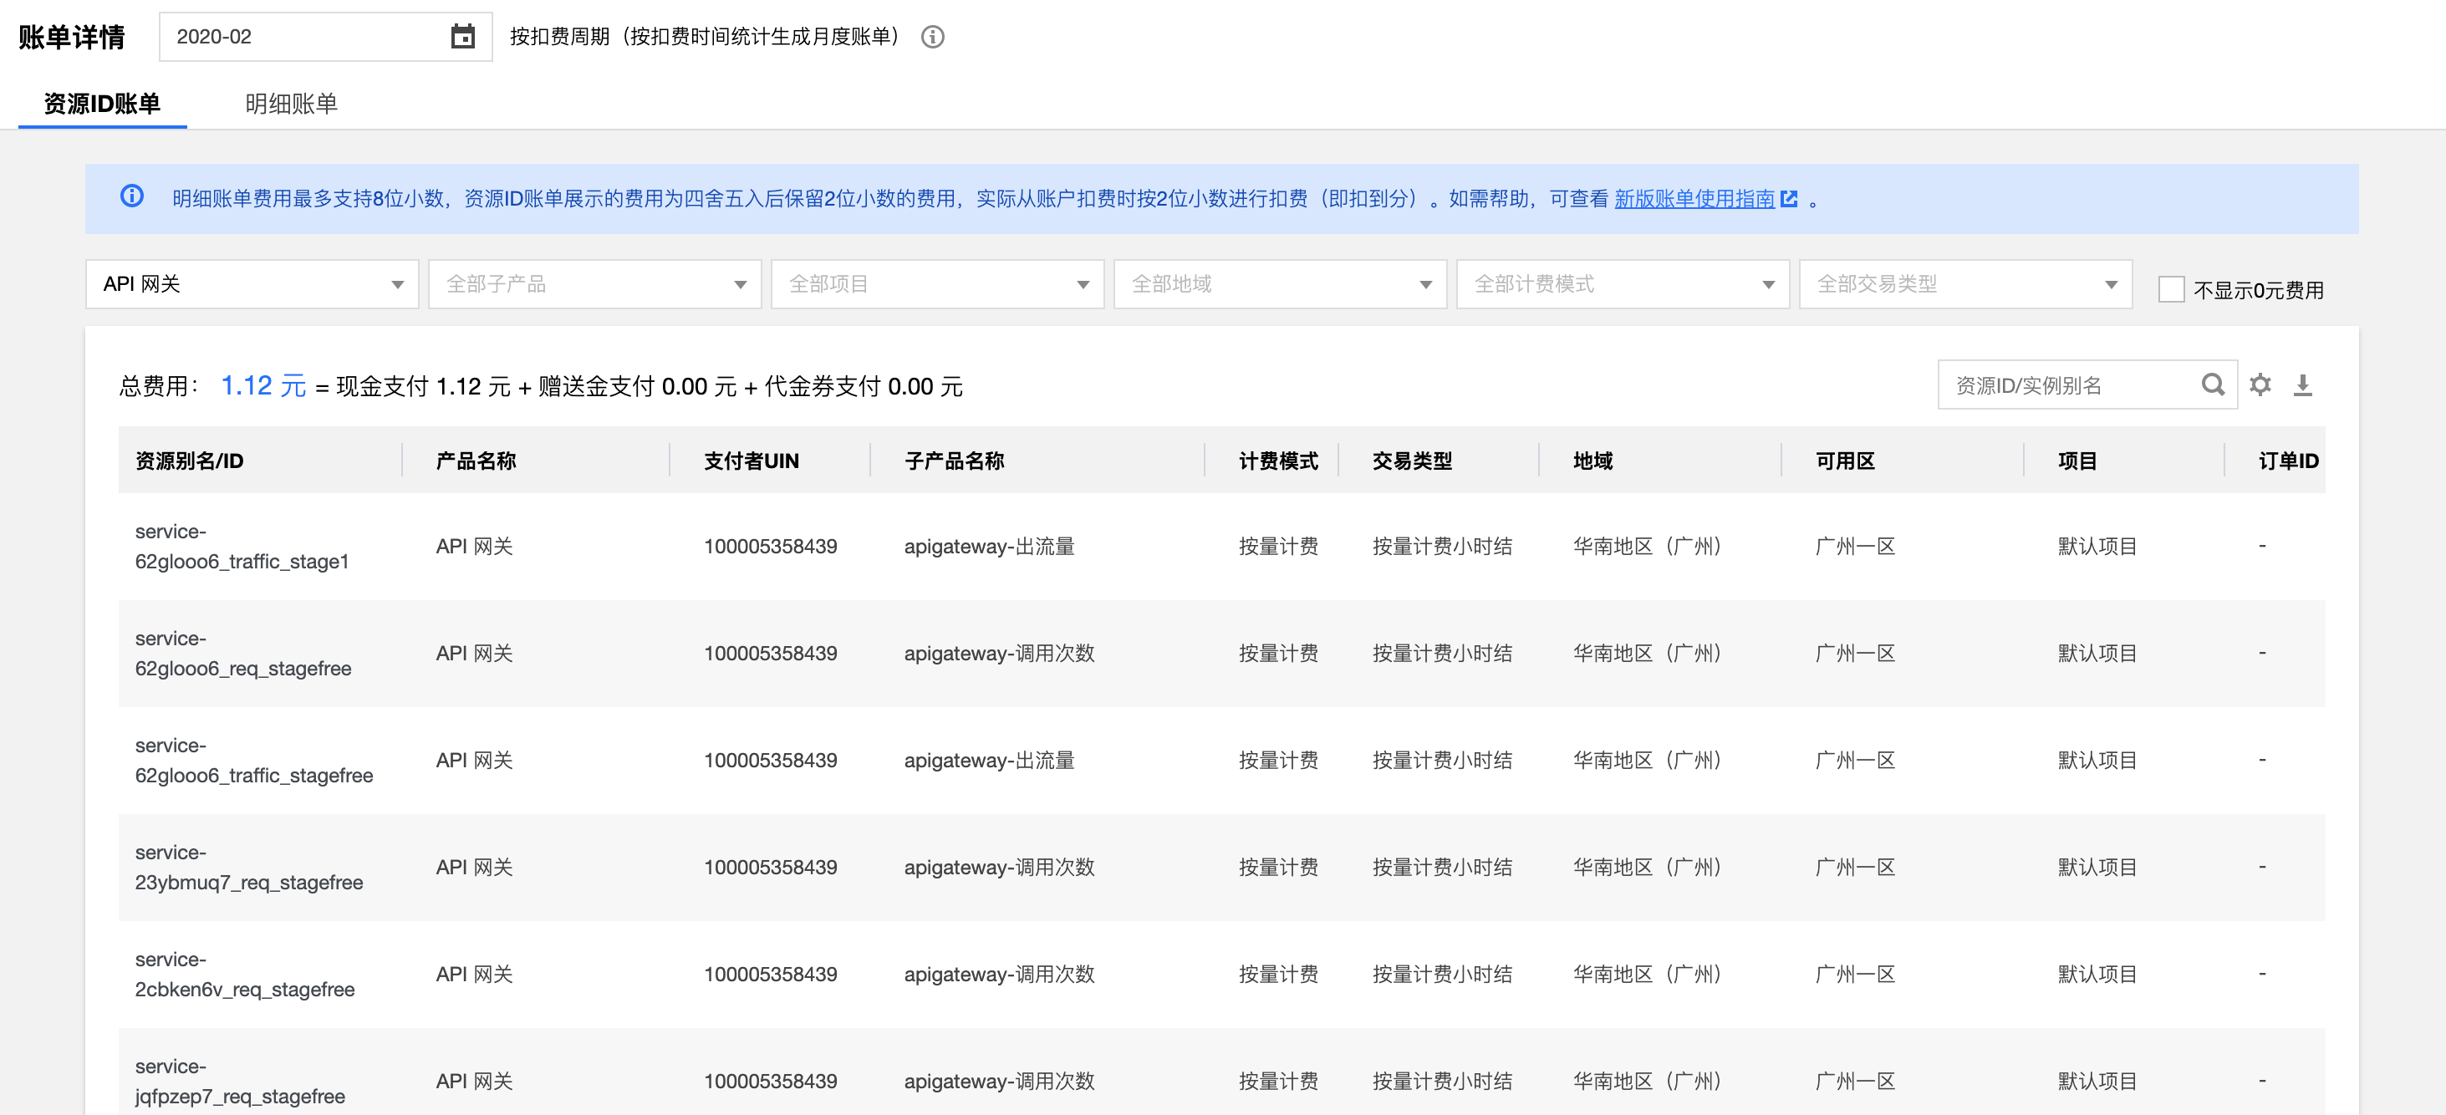This screenshot has height=1115, width=2446.
Task: Click the blue info icon in the notice banner
Action: pos(132,196)
